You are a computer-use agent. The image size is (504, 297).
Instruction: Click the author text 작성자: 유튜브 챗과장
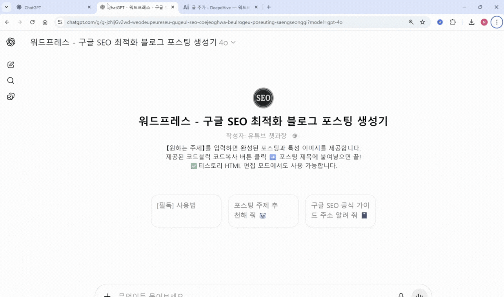[256, 136]
